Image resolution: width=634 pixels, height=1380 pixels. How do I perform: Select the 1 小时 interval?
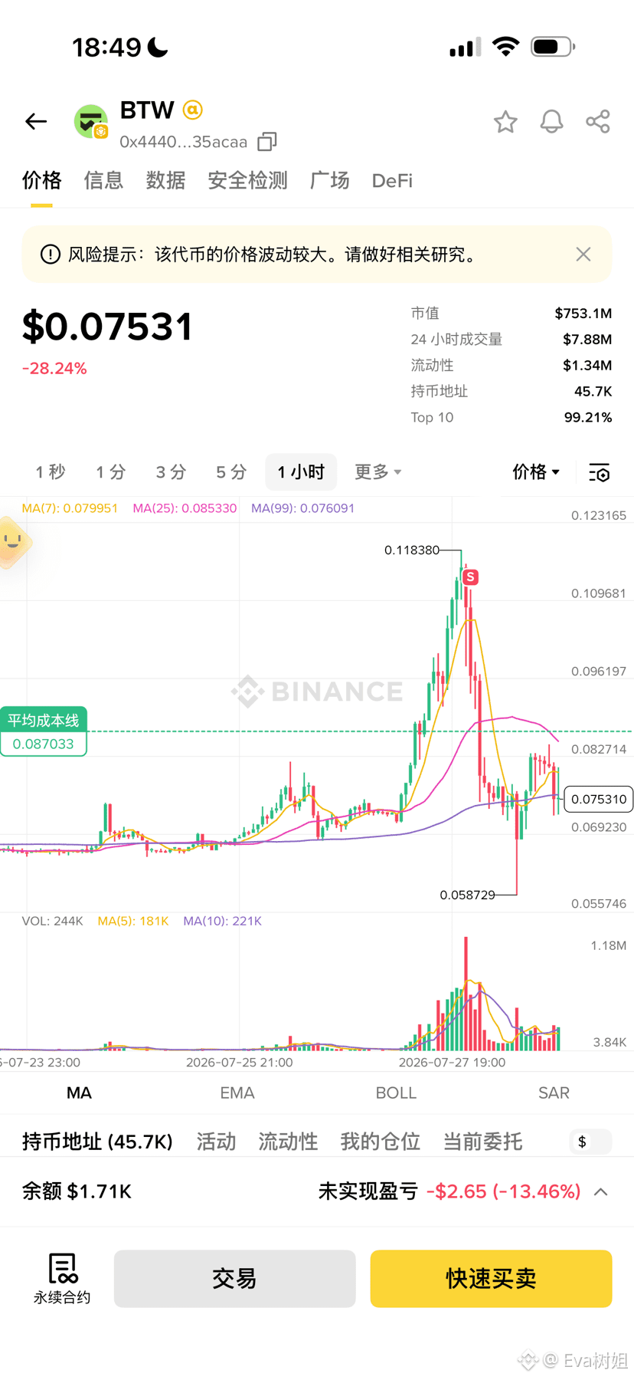pyautogui.click(x=301, y=472)
